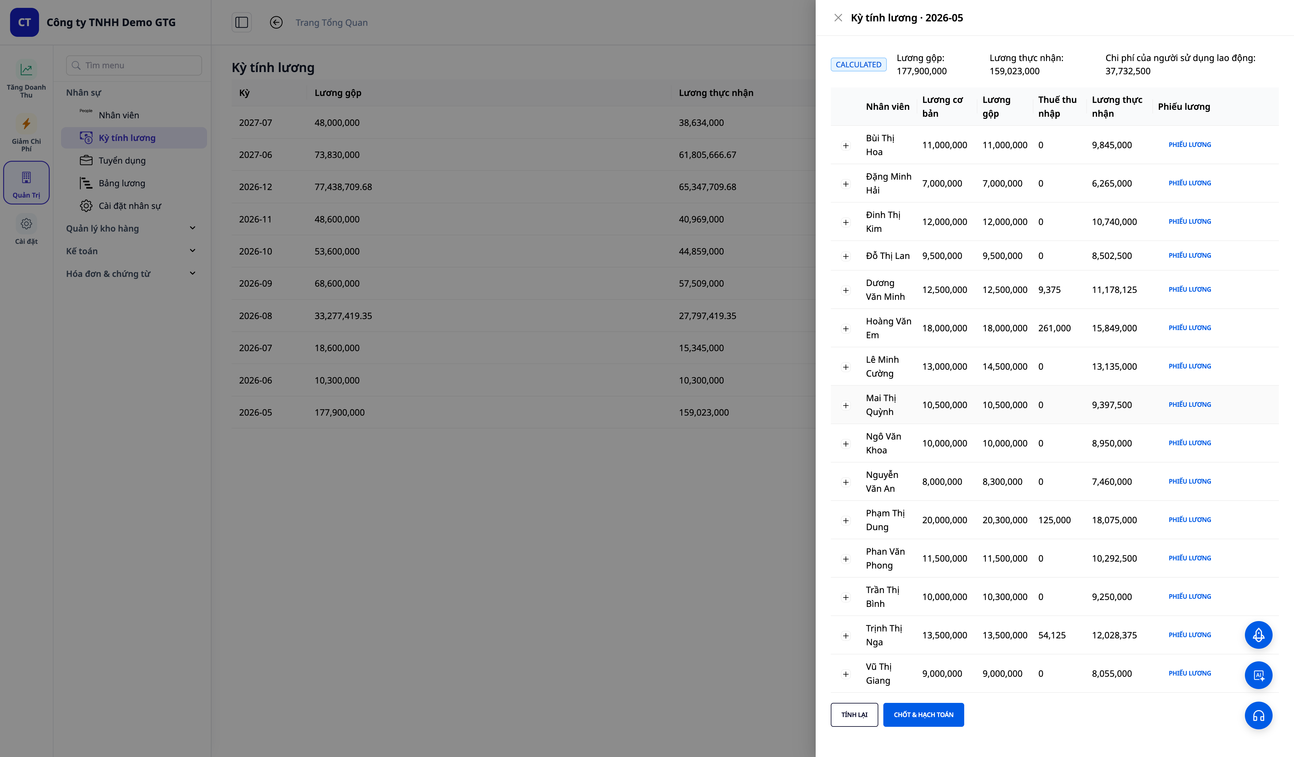
Task: Open the Nhân viên menu item
Action: point(133,115)
